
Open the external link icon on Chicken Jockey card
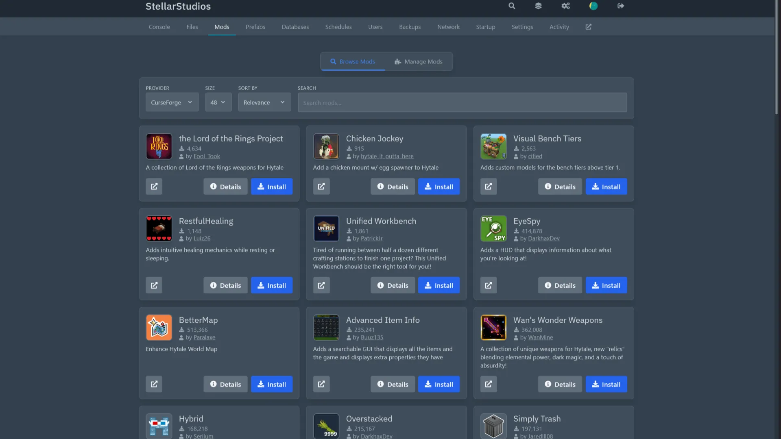(321, 187)
